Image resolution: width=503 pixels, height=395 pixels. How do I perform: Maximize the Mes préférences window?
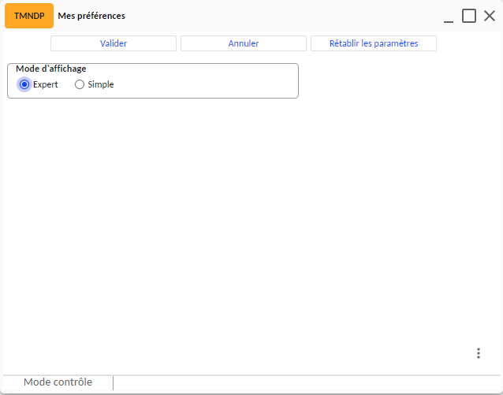point(468,16)
